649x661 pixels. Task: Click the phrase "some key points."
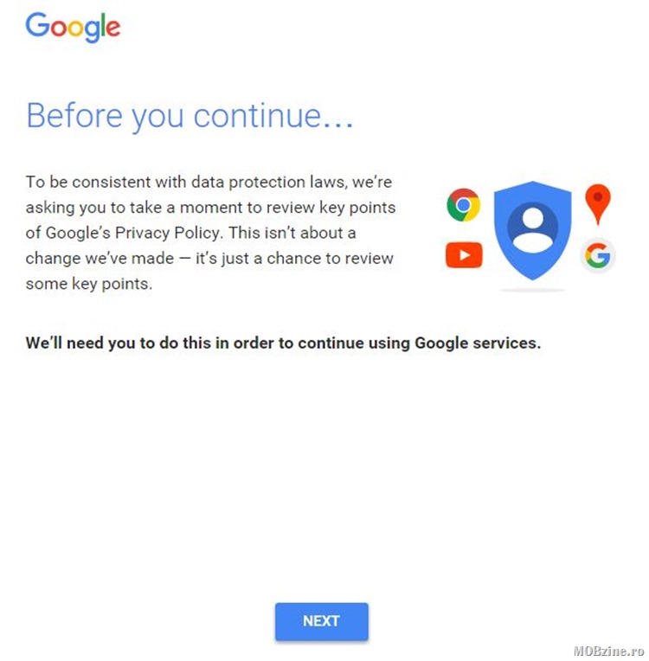88,284
